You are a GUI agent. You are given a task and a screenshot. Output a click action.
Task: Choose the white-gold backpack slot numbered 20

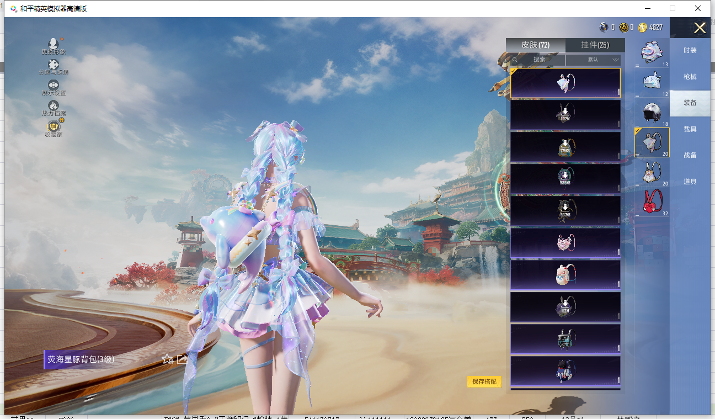(652, 172)
